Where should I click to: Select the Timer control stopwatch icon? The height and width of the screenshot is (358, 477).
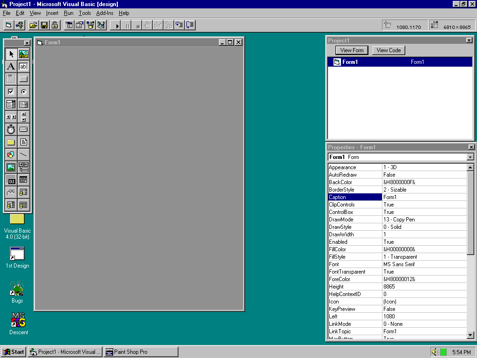click(x=11, y=130)
